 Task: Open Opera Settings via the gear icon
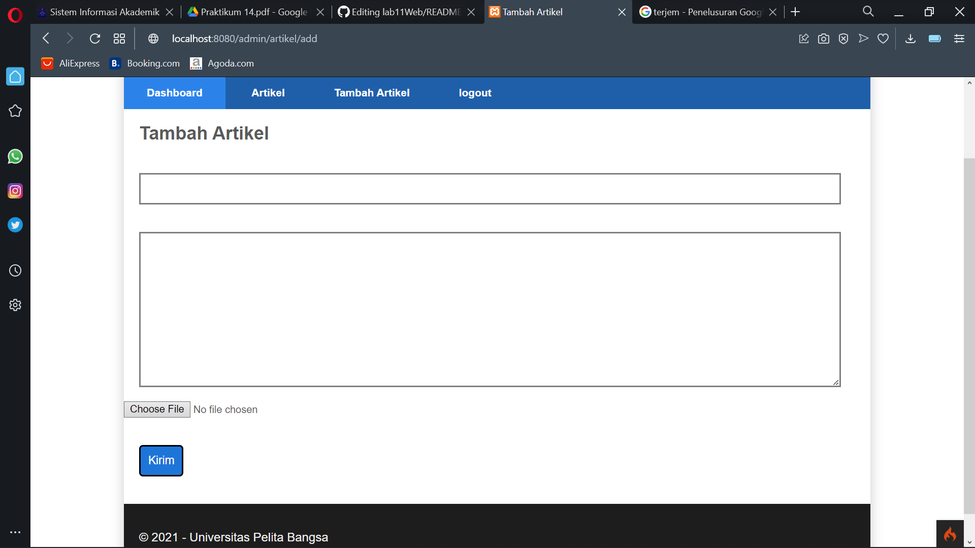(15, 304)
